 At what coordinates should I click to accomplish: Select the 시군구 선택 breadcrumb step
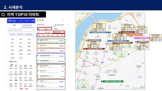coord(20,34)
